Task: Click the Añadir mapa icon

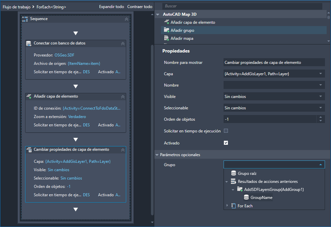Action: [167, 38]
